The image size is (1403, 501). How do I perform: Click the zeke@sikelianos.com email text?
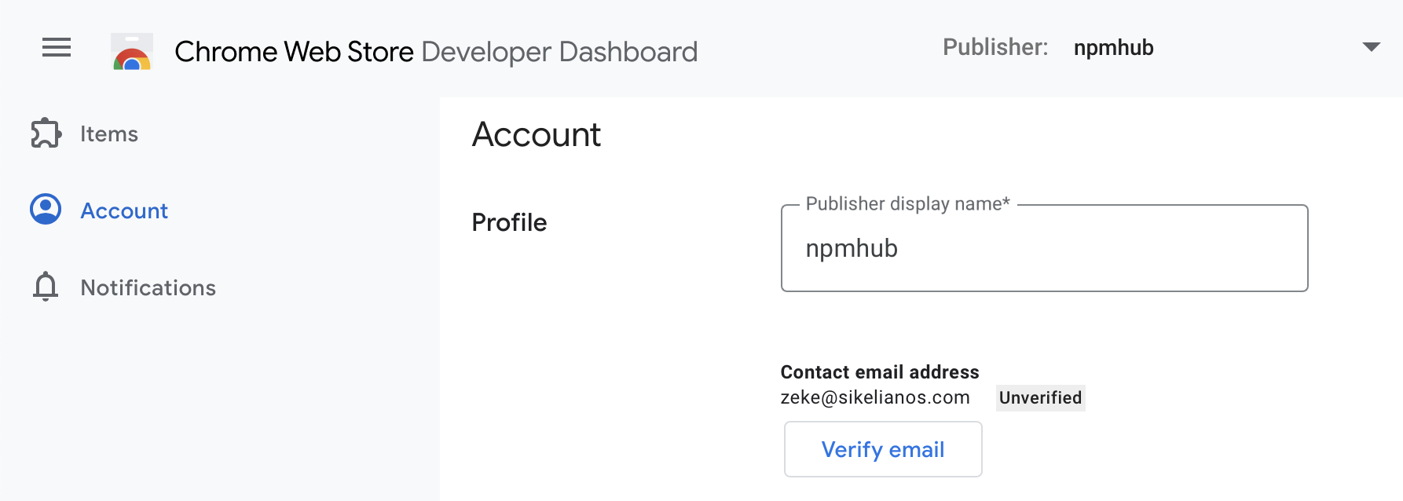point(875,397)
